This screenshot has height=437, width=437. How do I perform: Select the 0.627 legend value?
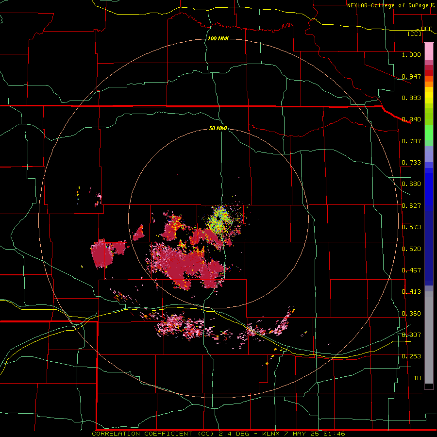pos(411,206)
